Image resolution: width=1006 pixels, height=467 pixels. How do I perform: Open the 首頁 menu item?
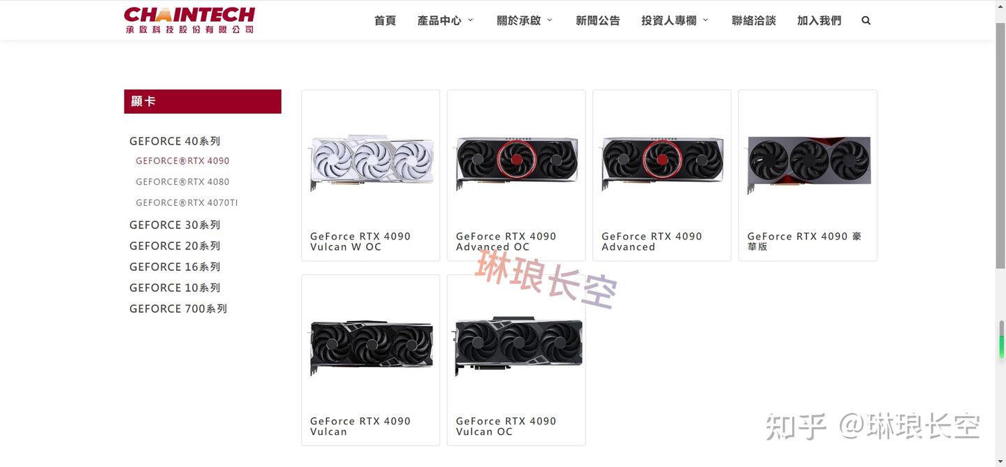385,21
